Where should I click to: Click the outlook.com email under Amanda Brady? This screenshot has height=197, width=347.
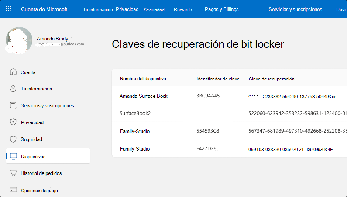click(x=61, y=44)
